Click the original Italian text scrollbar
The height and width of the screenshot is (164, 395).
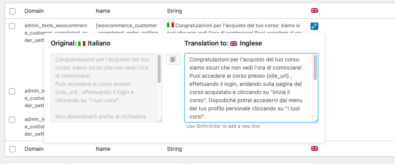point(159,69)
